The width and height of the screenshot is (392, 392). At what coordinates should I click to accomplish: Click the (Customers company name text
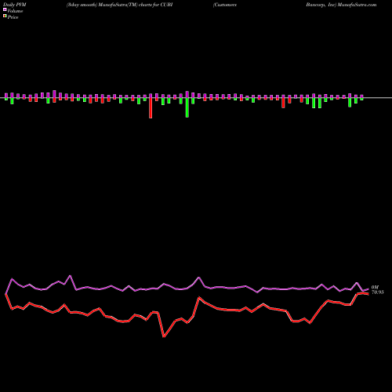(x=225, y=5)
